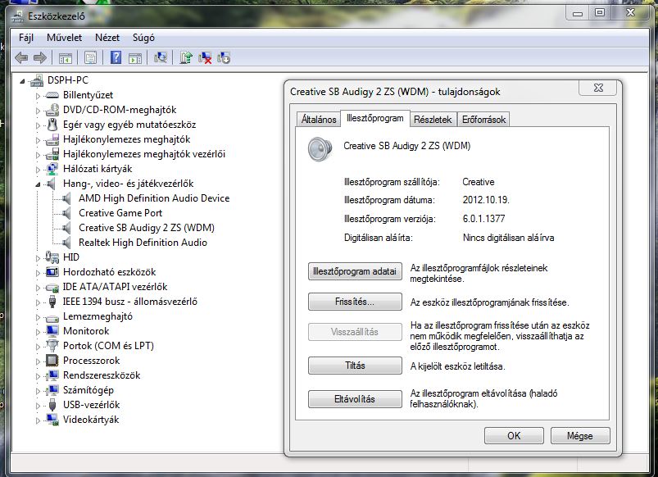Click the IEEE 1394 bus icon
Image resolution: width=658 pixels, height=477 pixels.
[52, 302]
